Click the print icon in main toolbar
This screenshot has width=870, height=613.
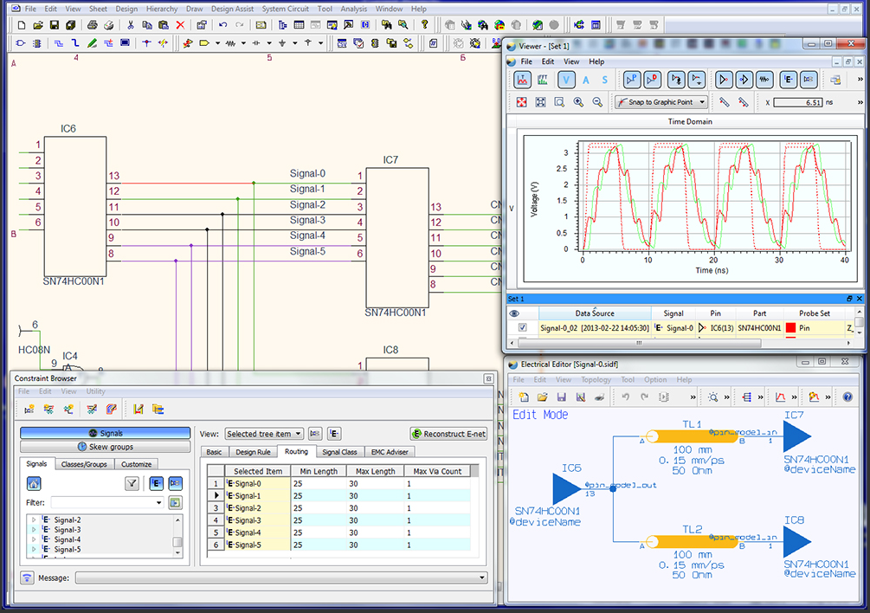pyautogui.click(x=92, y=25)
